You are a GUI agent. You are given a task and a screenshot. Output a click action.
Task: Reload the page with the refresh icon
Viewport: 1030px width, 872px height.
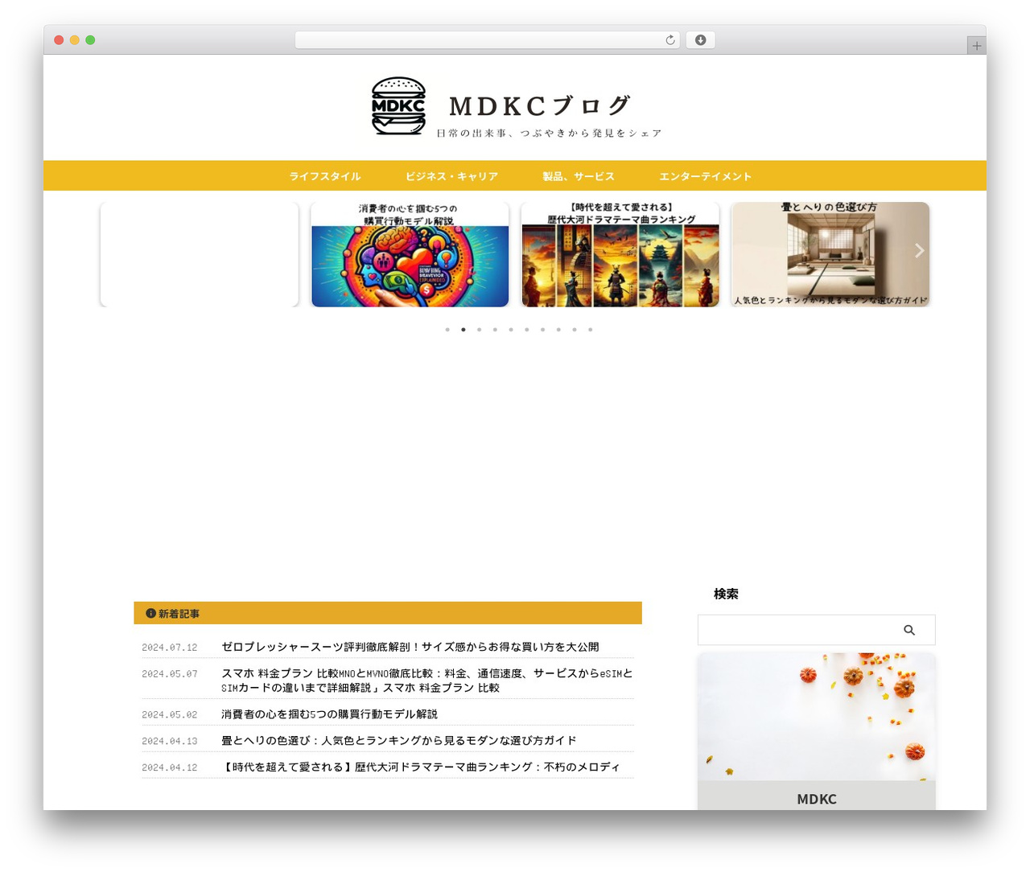[670, 40]
